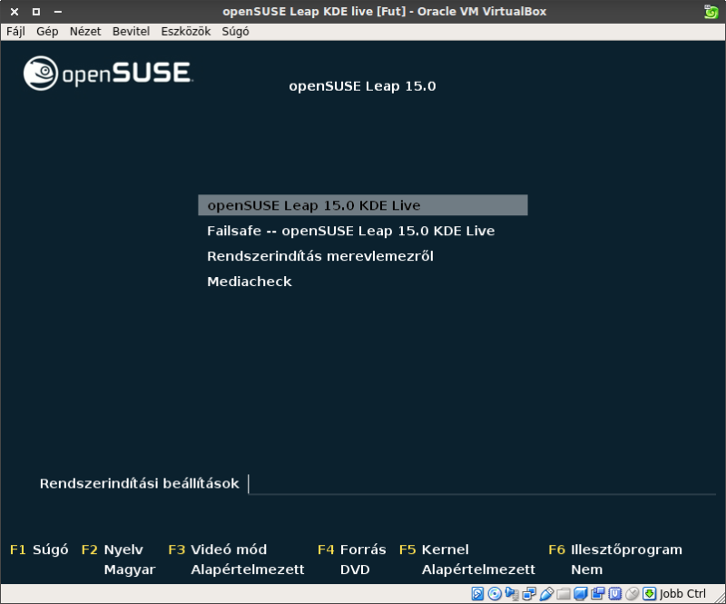The image size is (726, 604).
Task: Click Alapértelmezett under Kernel
Action: click(478, 569)
